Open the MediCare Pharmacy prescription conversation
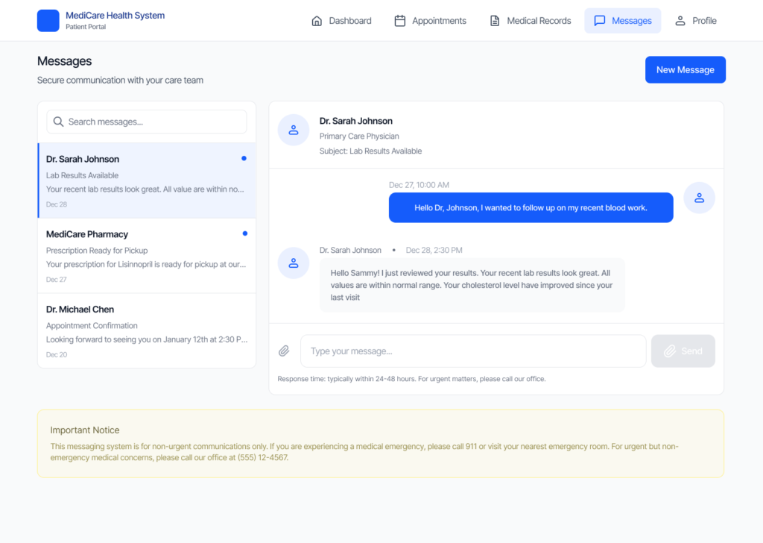763x543 pixels. (x=147, y=256)
